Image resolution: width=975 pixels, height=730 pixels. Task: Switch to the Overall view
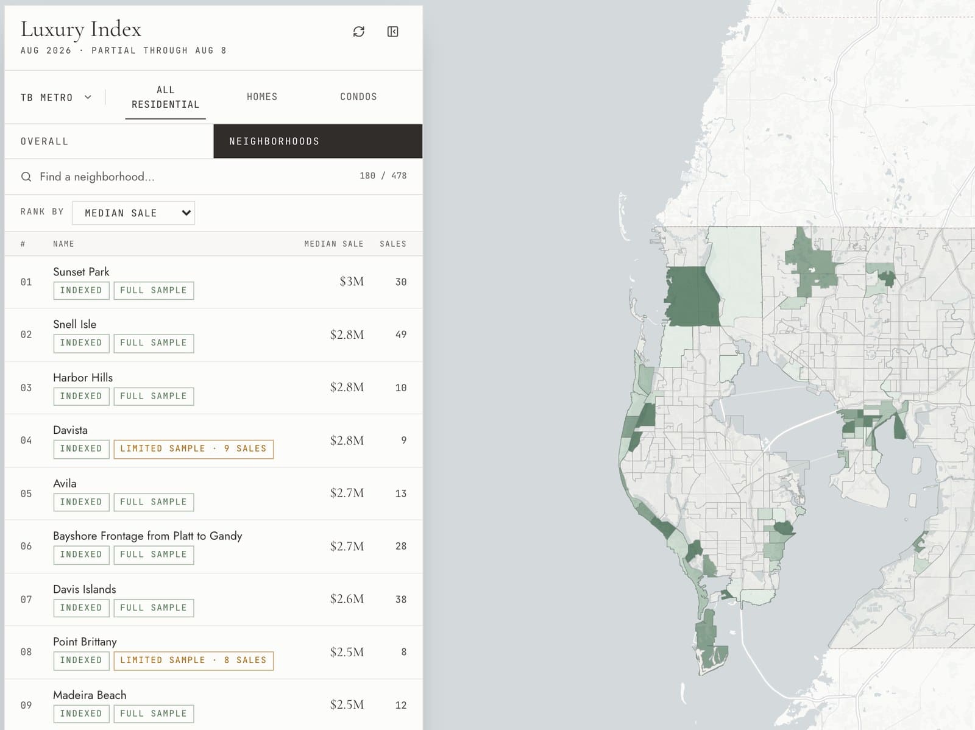pyautogui.click(x=109, y=141)
